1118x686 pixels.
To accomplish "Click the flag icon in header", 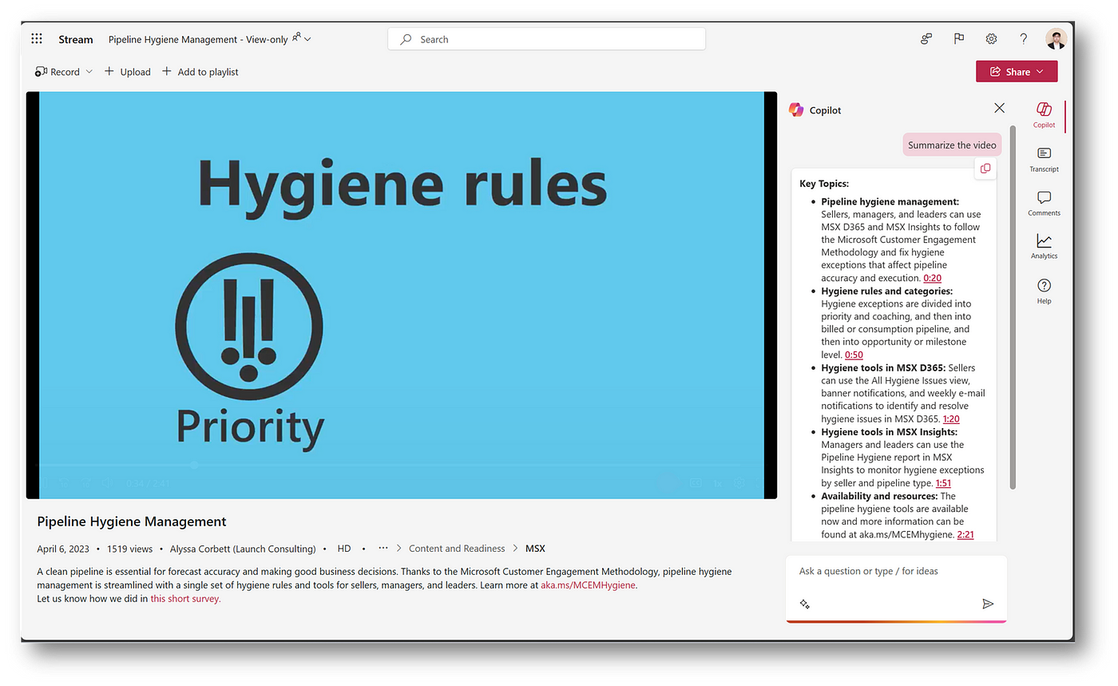I will (x=959, y=39).
